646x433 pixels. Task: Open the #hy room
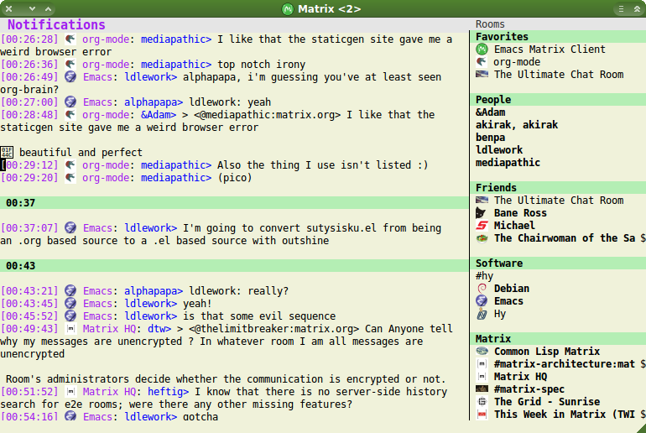(x=484, y=276)
